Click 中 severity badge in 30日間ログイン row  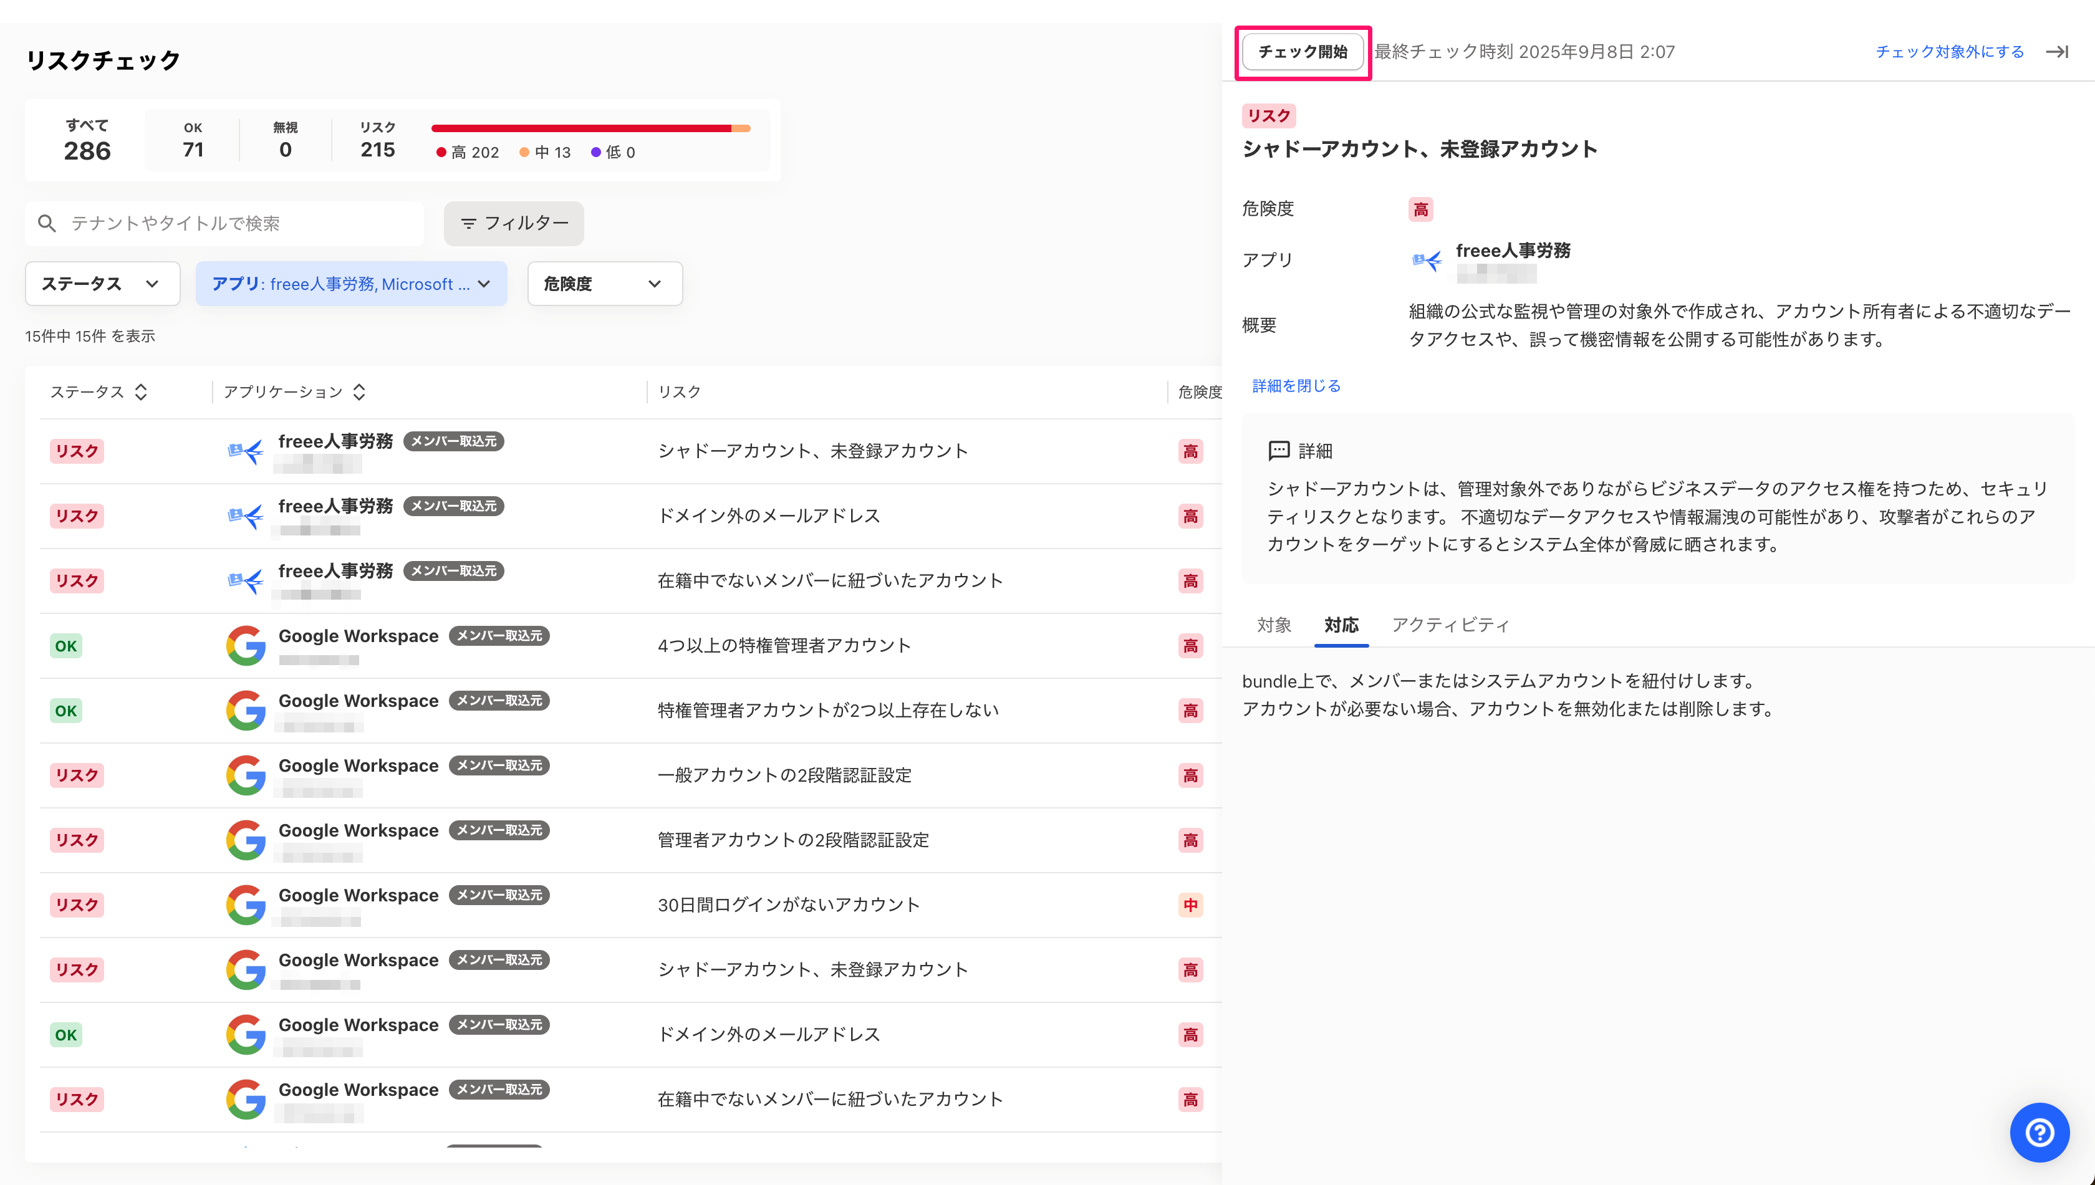tap(1190, 905)
